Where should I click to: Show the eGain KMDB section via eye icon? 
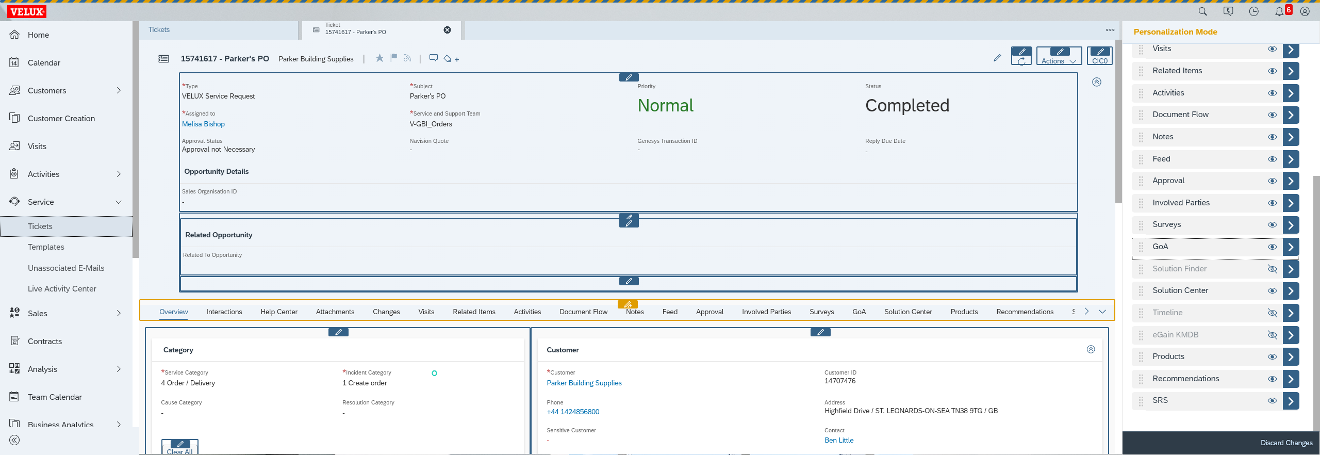[x=1272, y=335]
